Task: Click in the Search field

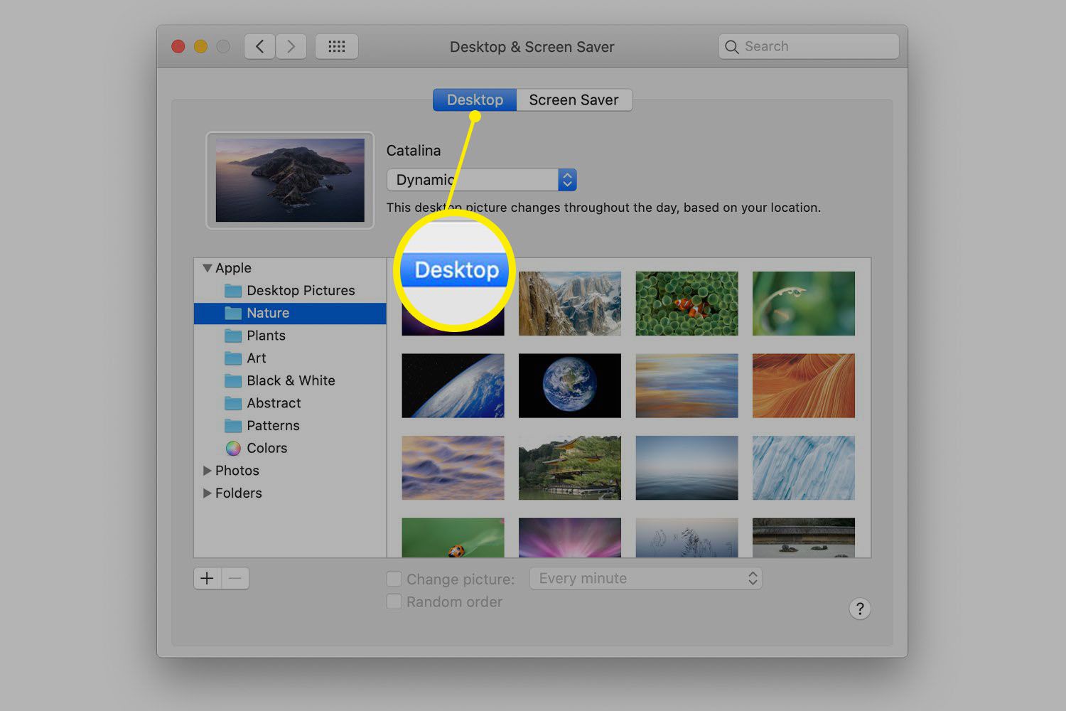Action: pos(809,47)
